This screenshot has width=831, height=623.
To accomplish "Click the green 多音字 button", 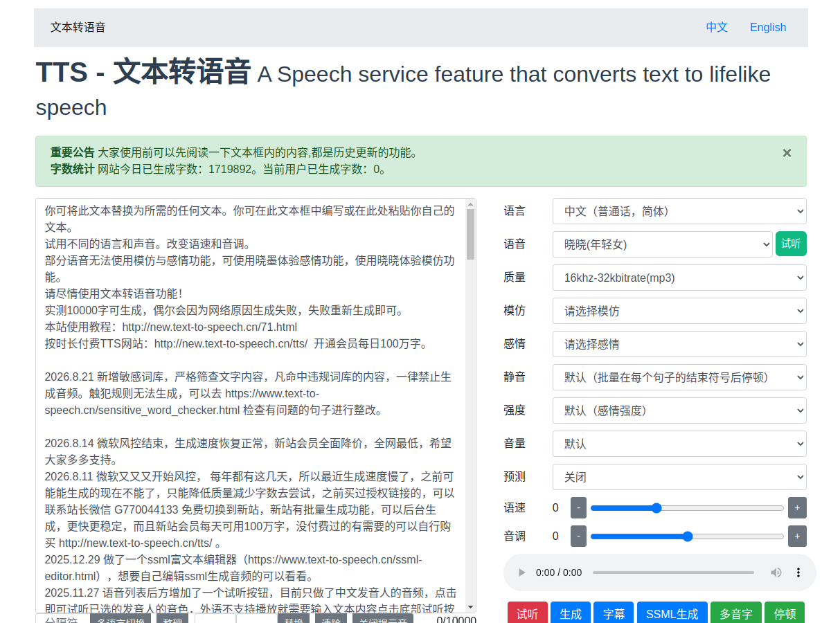I will (736, 613).
